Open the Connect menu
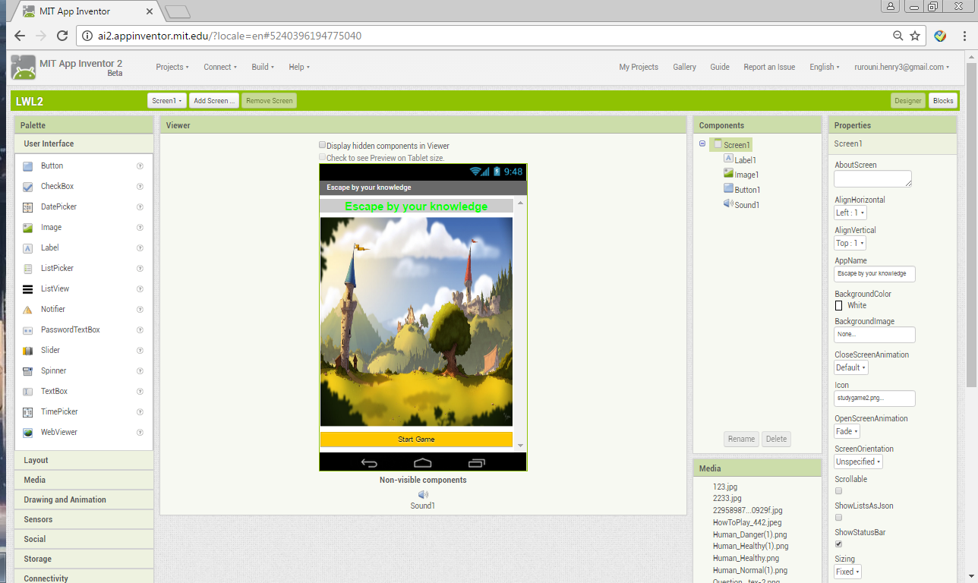Image resolution: width=978 pixels, height=583 pixels. coord(220,67)
